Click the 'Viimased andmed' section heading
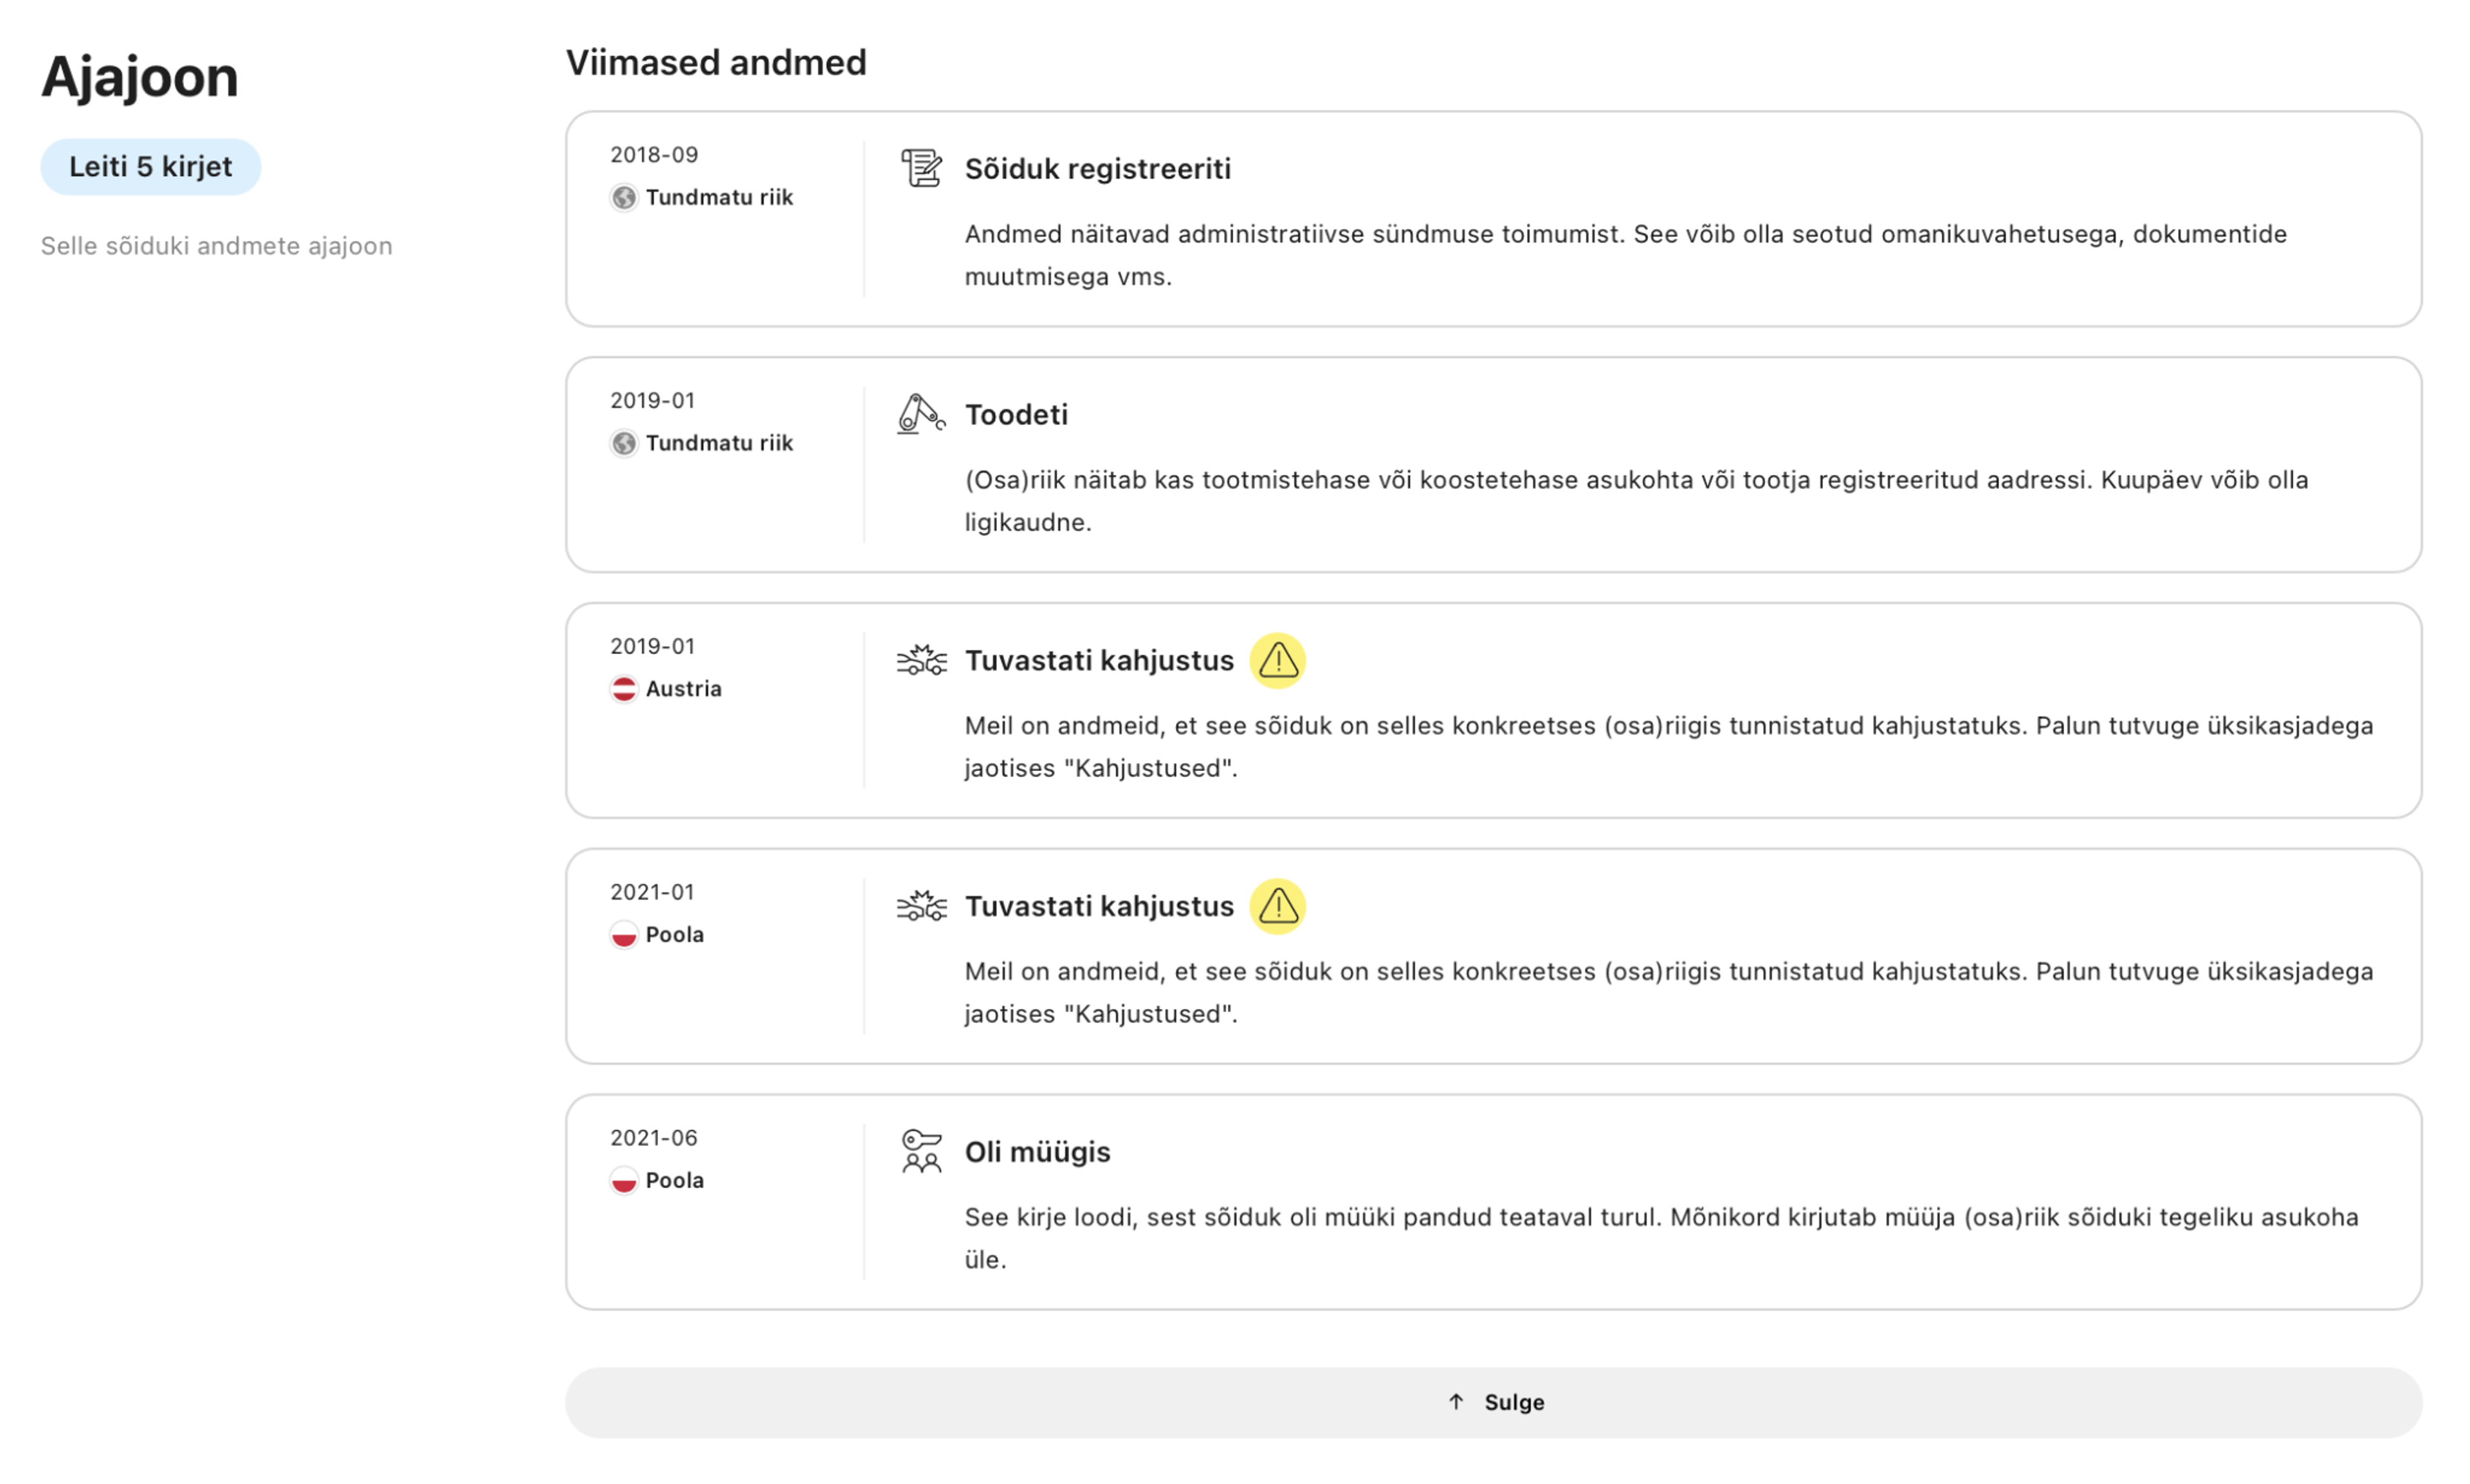Viewport: 2470px width, 1484px height. pyautogui.click(x=715, y=62)
